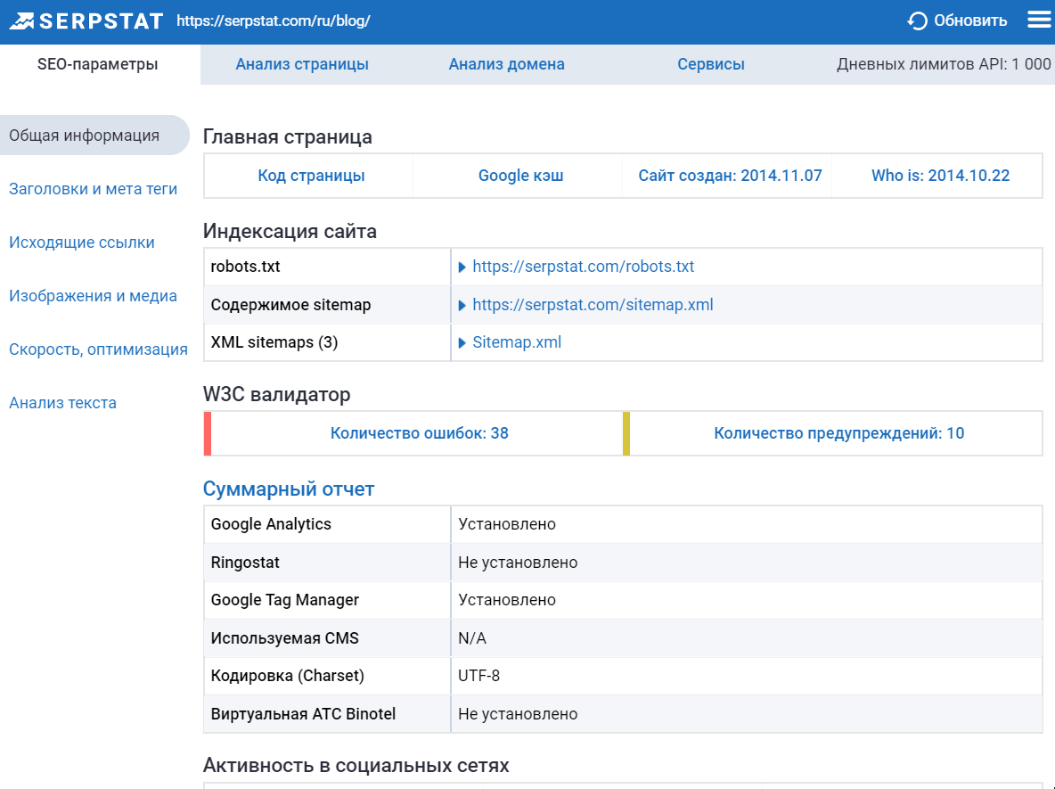Click the Google Analytics row label

tap(271, 524)
